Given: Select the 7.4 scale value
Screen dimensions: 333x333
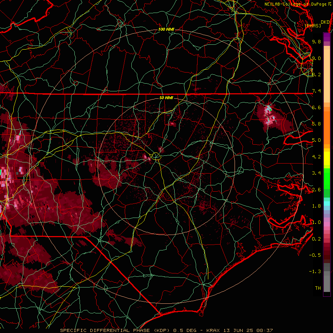Looking at the screenshot, I should coord(316,91).
